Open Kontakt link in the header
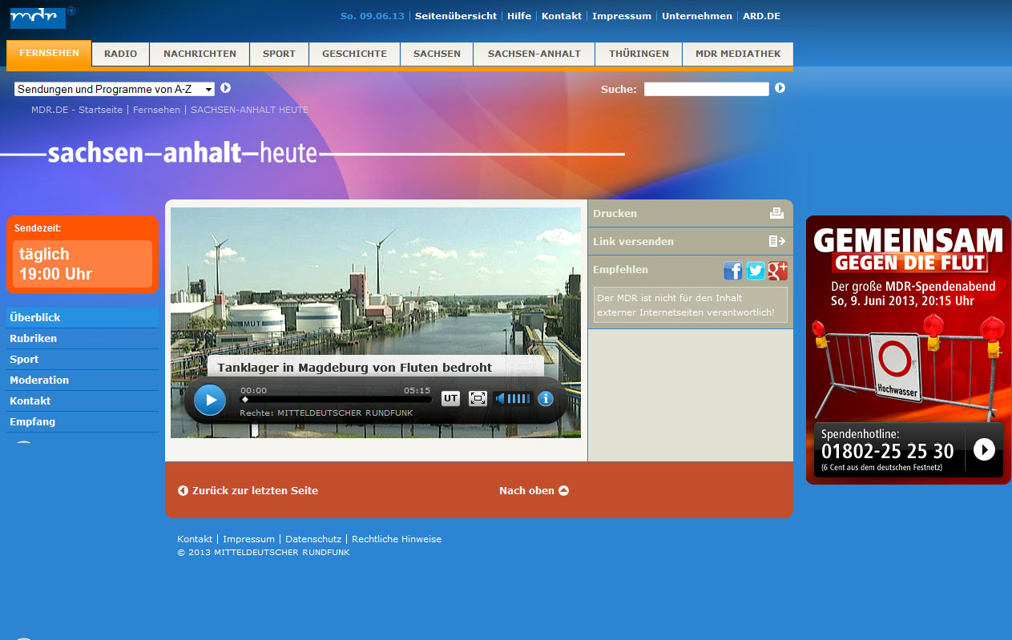Viewport: 1012px width, 640px height. click(562, 16)
